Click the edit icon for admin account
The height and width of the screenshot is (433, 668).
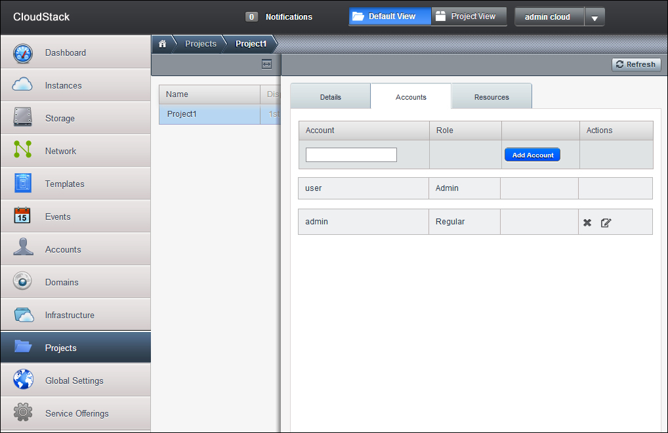click(606, 222)
